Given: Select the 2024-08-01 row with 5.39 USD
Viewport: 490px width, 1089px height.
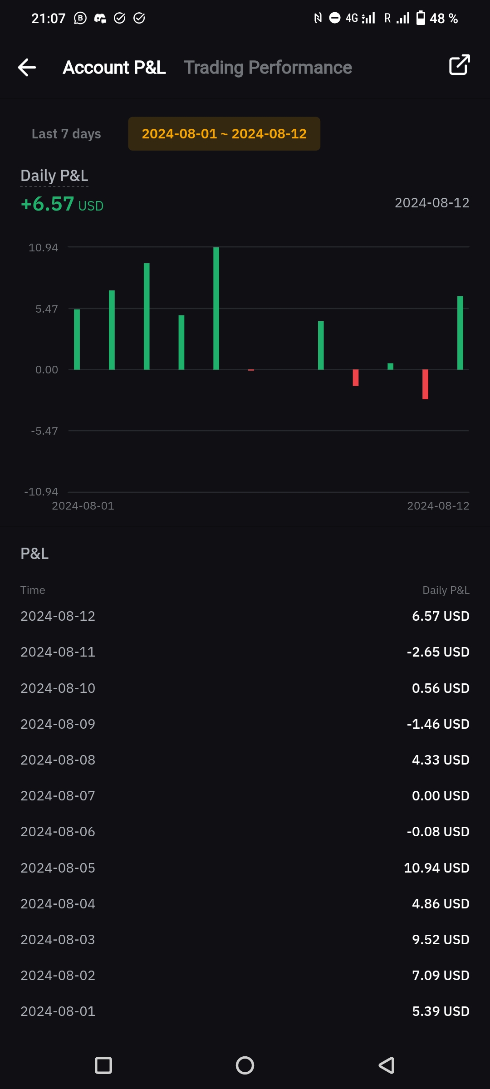Looking at the screenshot, I should tap(245, 1011).
